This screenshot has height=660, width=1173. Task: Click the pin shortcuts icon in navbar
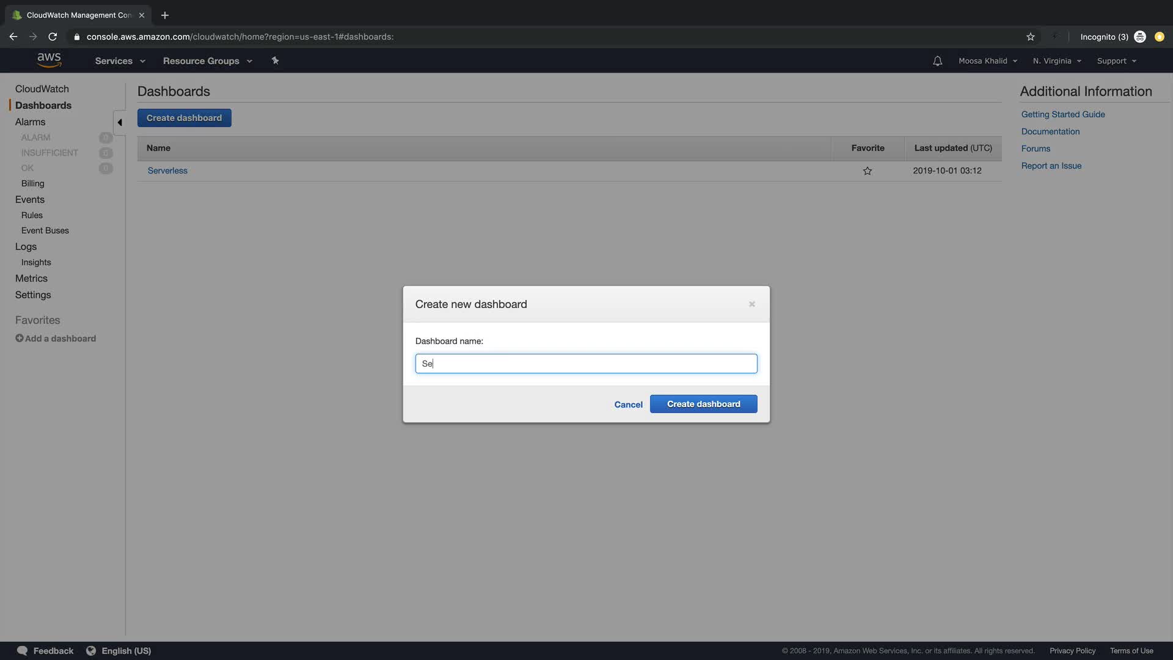pos(275,61)
